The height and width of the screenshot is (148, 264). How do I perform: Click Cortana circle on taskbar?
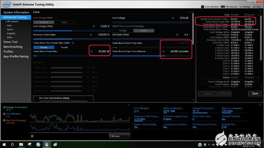click(12, 144)
